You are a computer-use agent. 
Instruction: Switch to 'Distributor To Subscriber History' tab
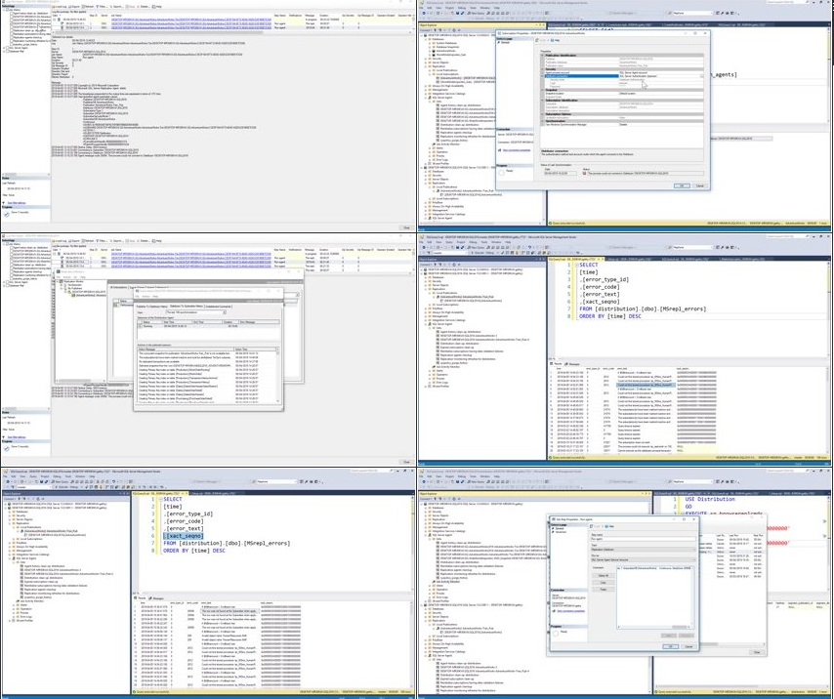(x=187, y=307)
